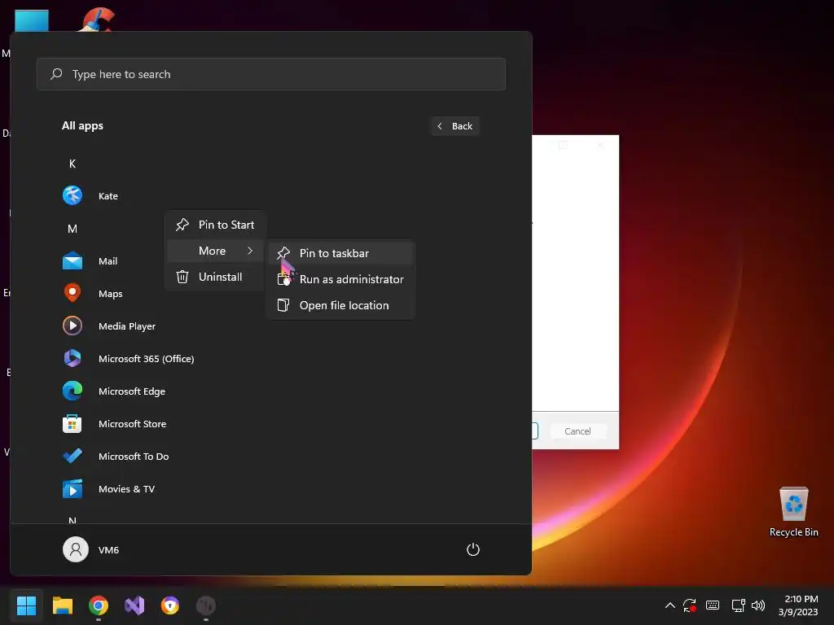
Task: Open the clock and date on taskbar
Action: click(x=798, y=605)
